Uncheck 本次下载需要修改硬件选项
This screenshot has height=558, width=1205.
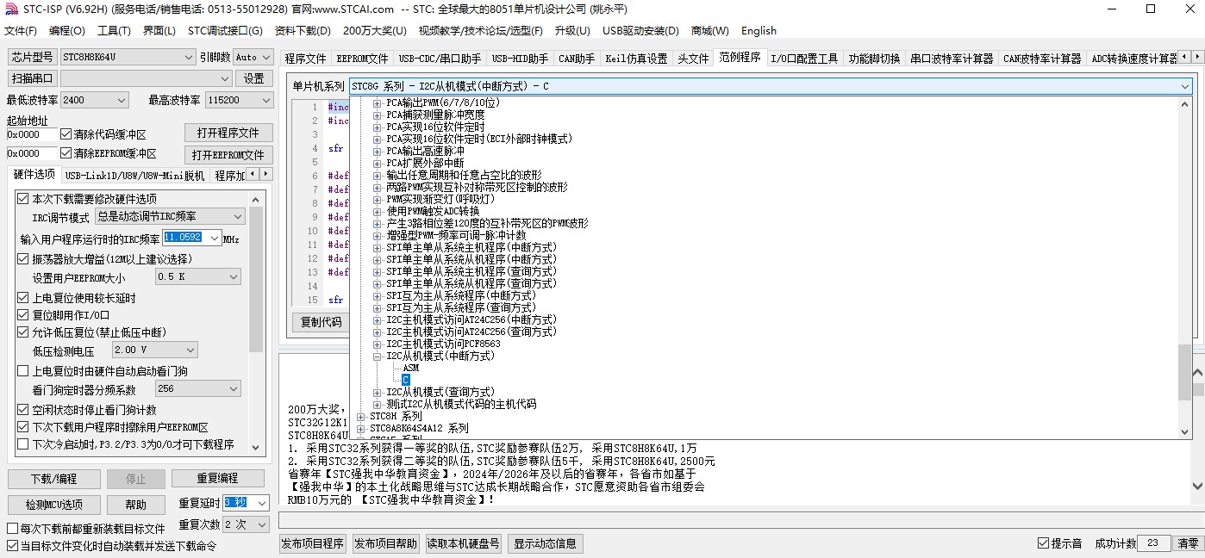tap(23, 199)
